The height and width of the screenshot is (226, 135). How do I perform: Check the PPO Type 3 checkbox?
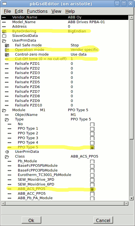click(x=92, y=138)
